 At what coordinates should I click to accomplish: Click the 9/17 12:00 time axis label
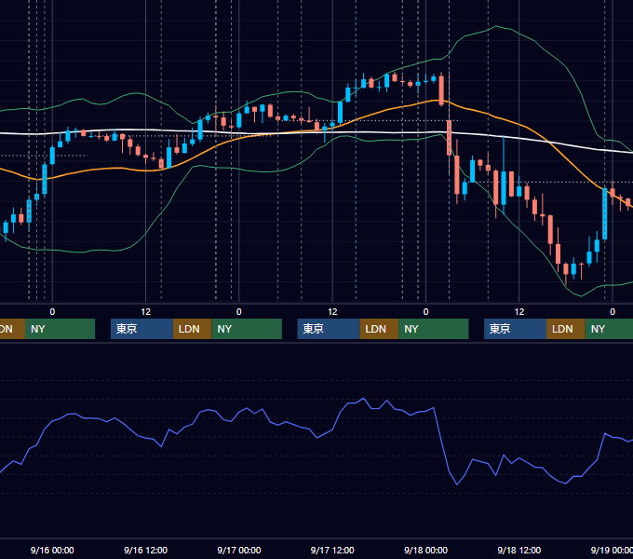(x=332, y=550)
